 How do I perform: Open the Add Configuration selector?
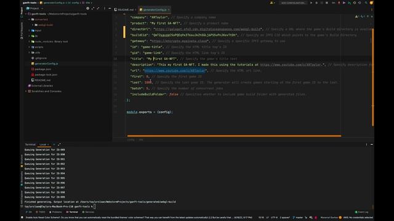(293, 3)
